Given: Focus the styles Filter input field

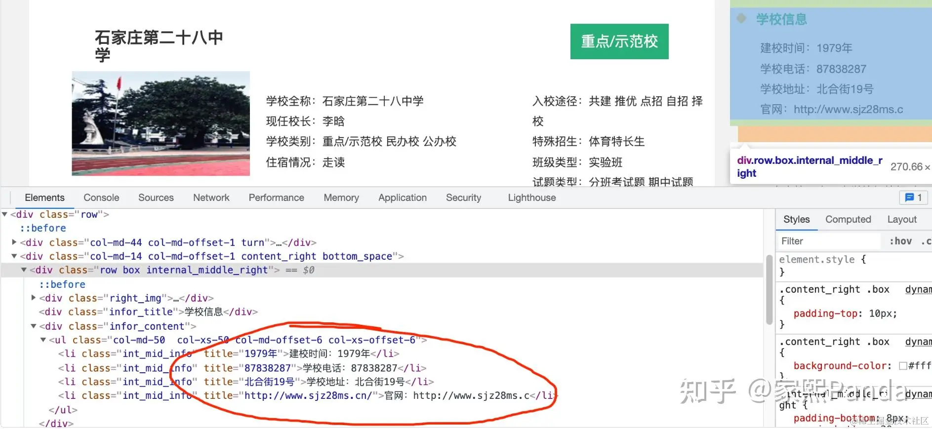Looking at the screenshot, I should 828,241.
